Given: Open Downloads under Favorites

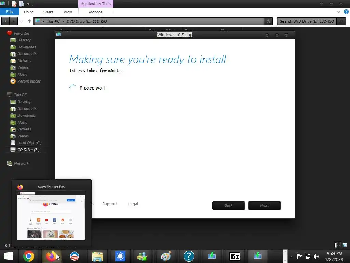Looking at the screenshot, I should click(23, 47).
